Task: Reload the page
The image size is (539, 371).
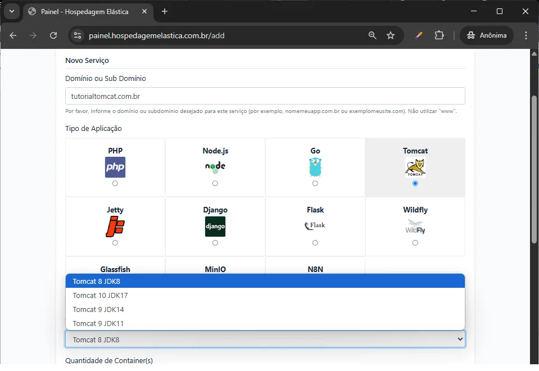Action: pos(53,35)
